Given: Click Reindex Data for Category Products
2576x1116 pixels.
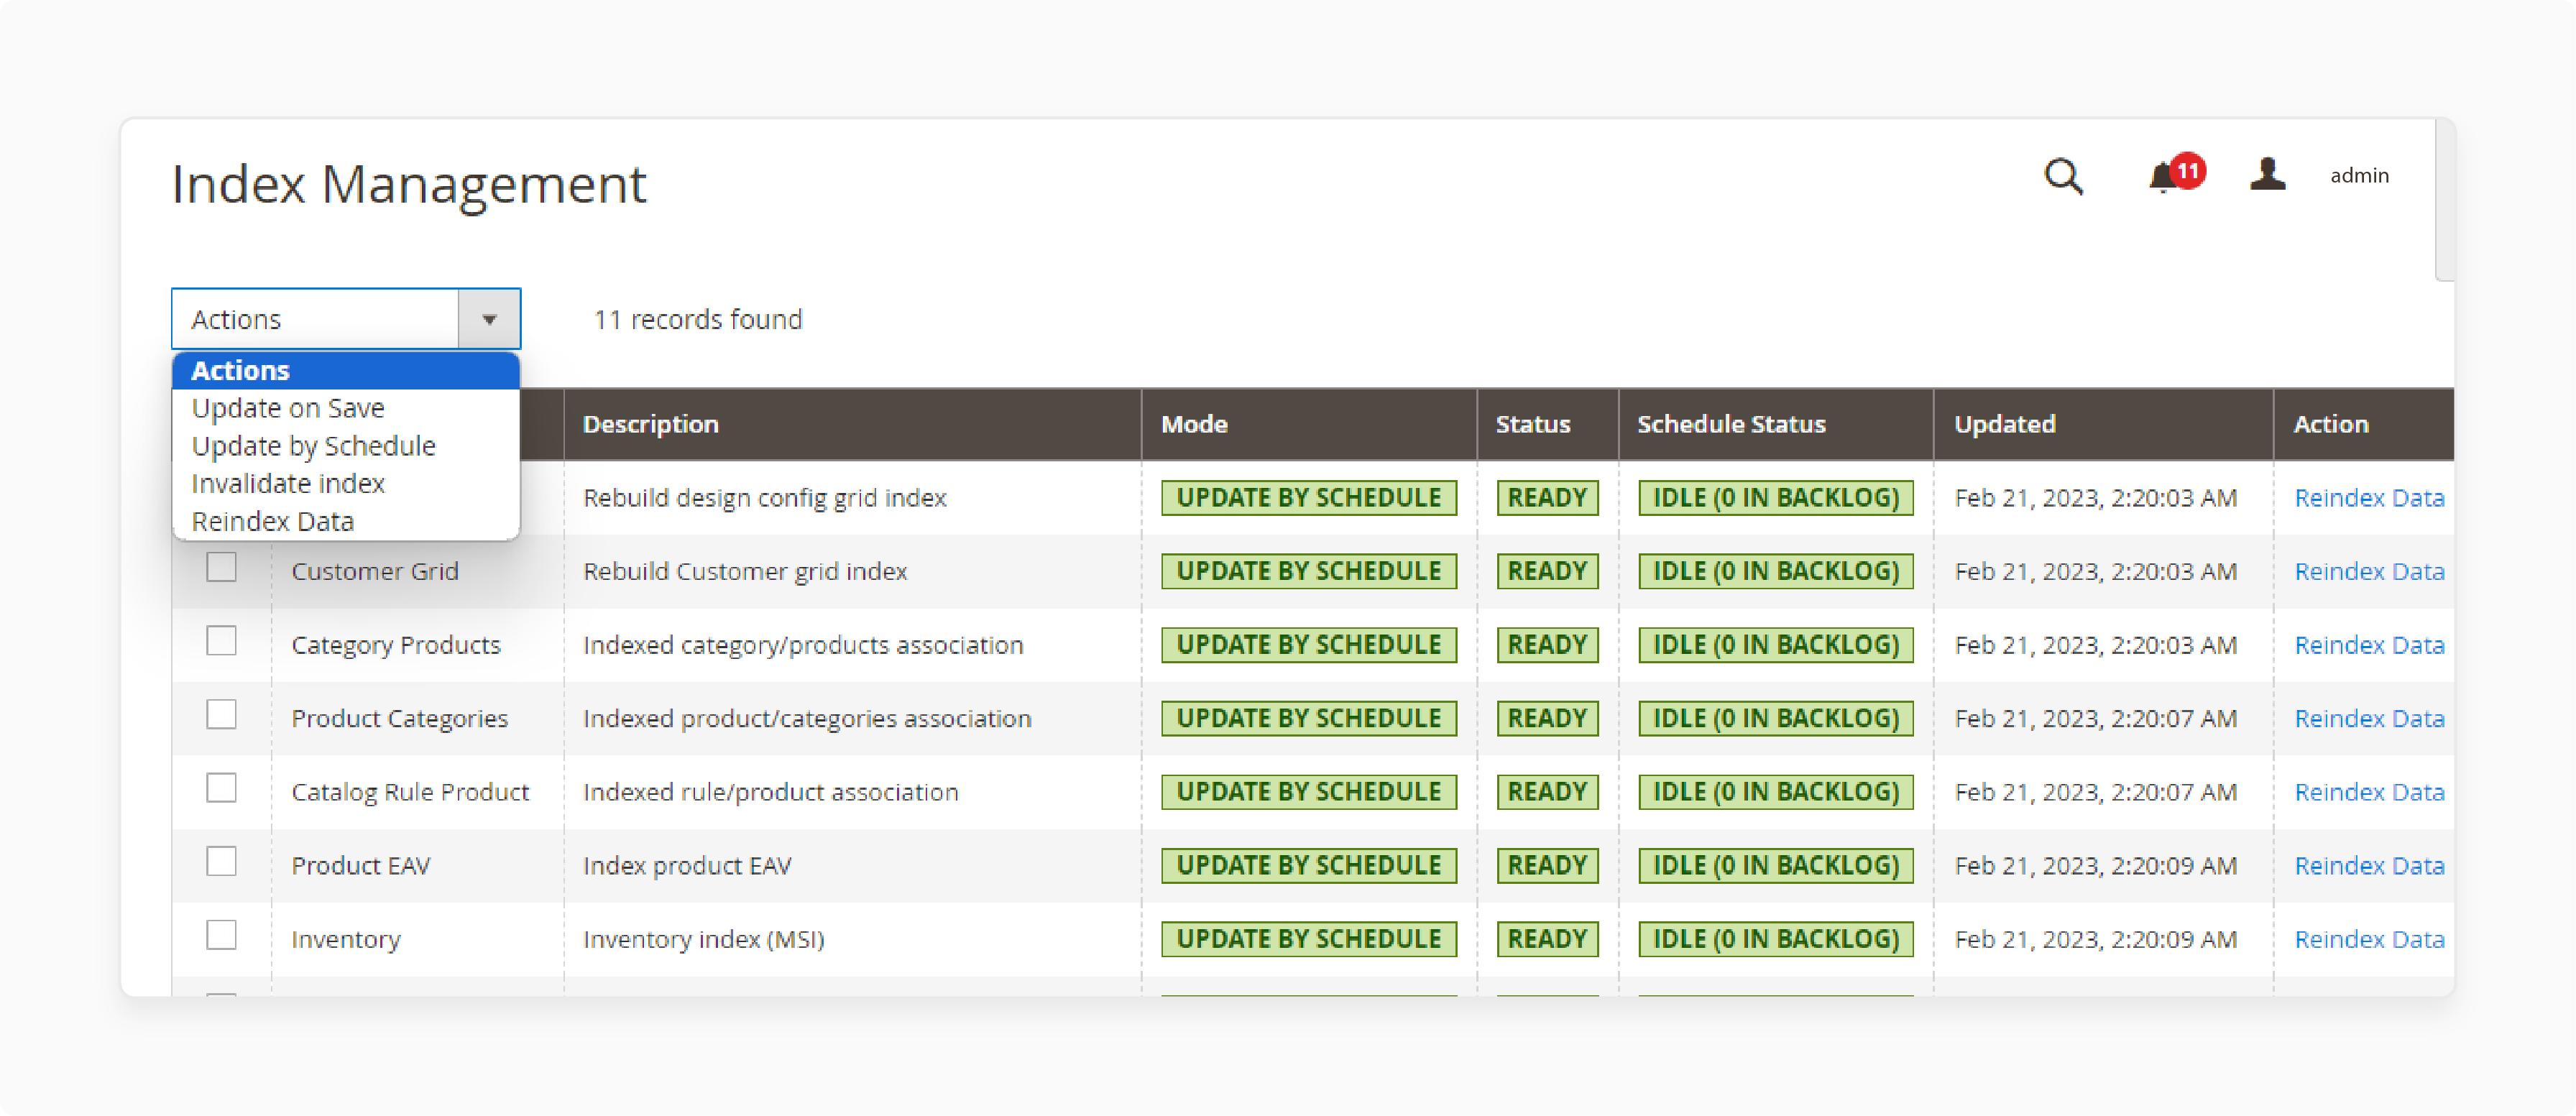Looking at the screenshot, I should tap(2368, 645).
